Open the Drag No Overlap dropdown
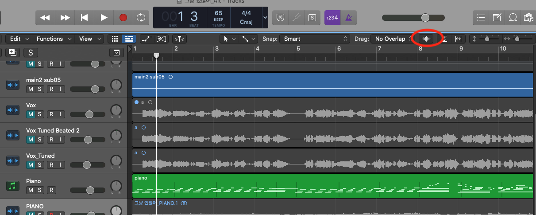The image size is (536, 215). 392,39
